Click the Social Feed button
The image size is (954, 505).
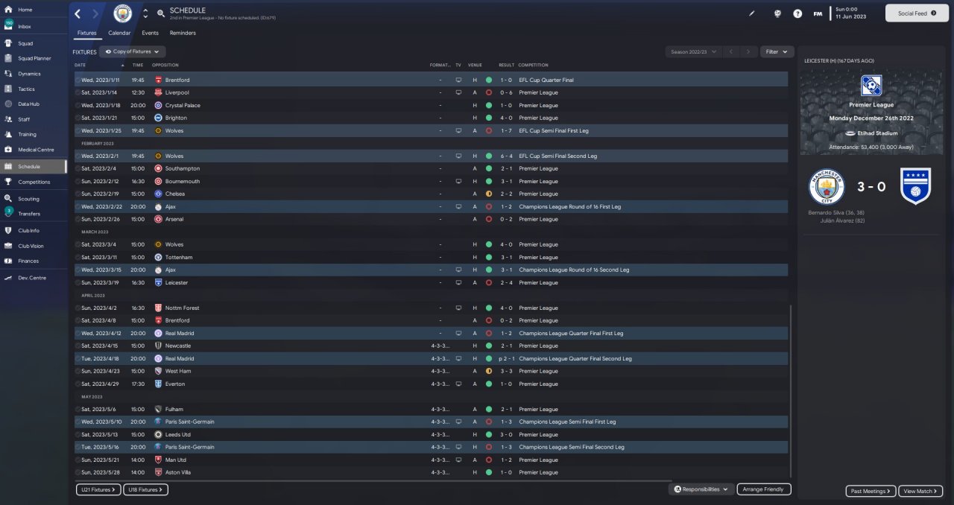pyautogui.click(x=917, y=13)
